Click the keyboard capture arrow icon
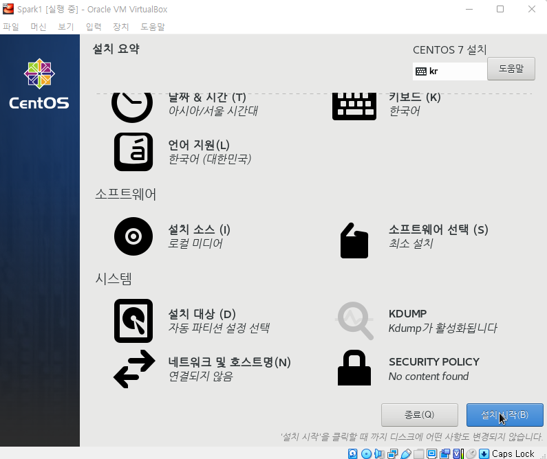The image size is (547, 459). (484, 454)
